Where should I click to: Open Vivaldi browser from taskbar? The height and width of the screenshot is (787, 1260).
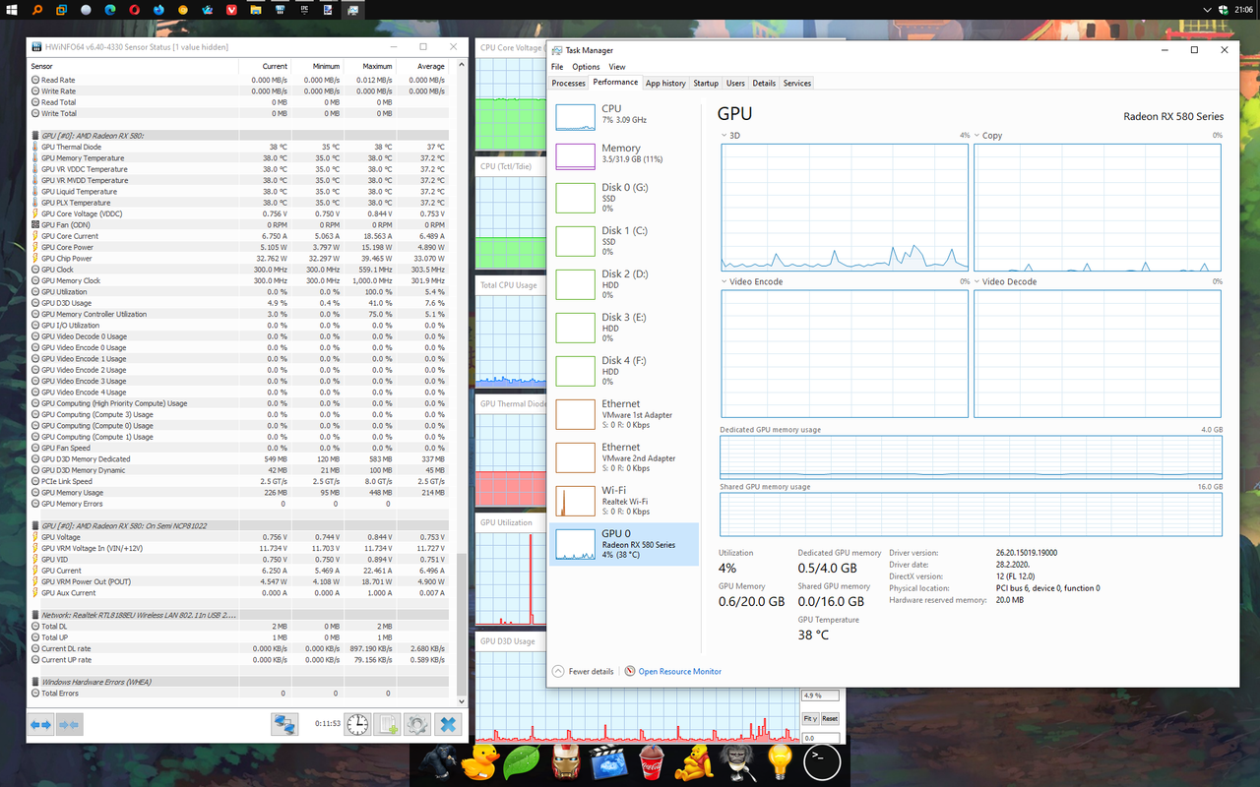click(x=231, y=10)
